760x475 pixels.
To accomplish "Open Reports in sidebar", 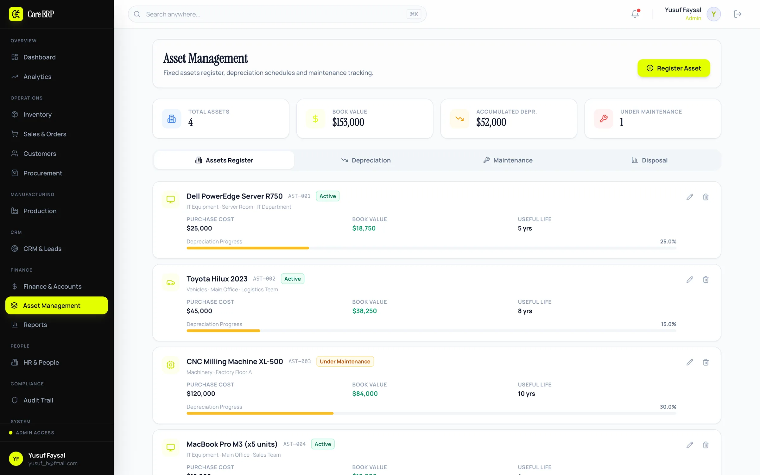I will click(x=57, y=325).
